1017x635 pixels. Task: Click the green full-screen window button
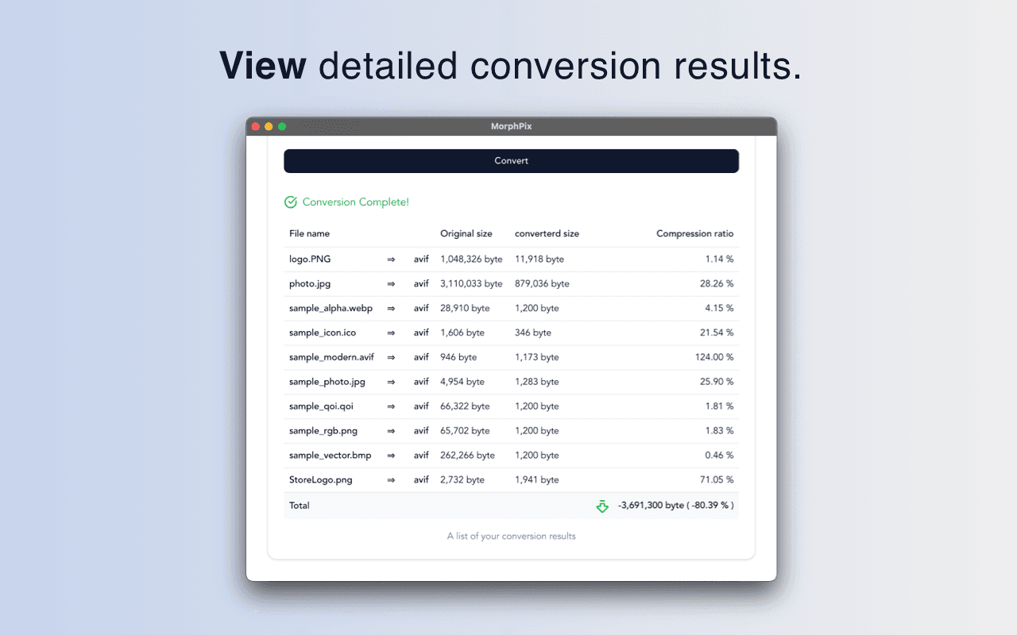281,126
